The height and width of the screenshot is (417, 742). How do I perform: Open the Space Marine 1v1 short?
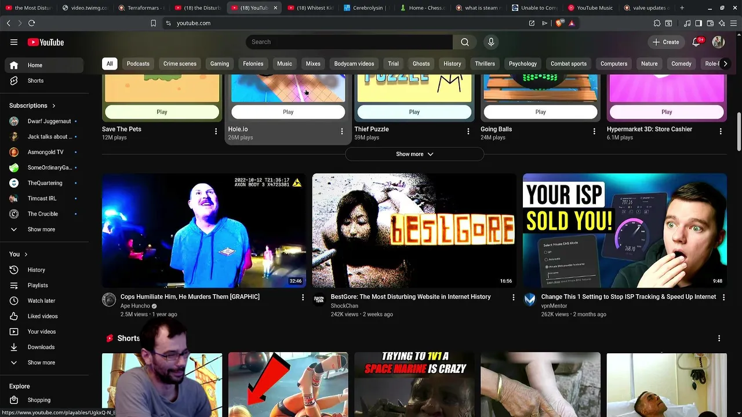[x=414, y=385]
